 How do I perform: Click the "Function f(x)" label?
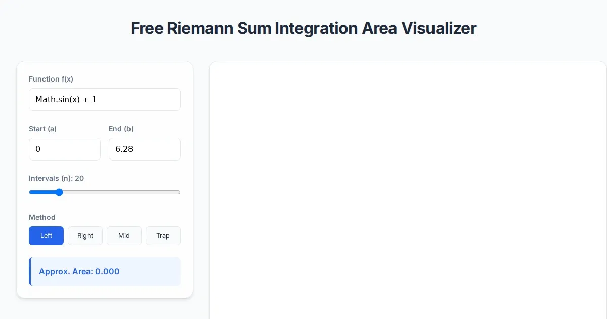[51, 79]
